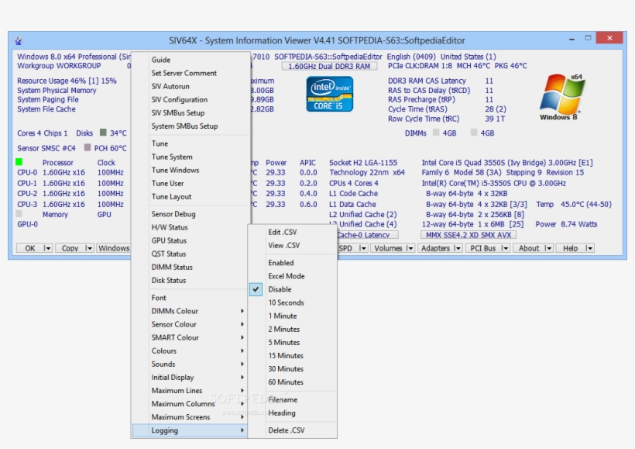The width and height of the screenshot is (635, 449).
Task: Click the SIV app icon in title bar
Action: [x=19, y=40]
